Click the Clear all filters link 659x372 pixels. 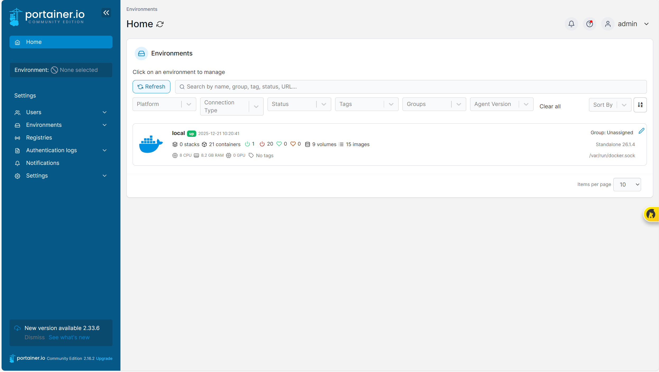point(550,106)
